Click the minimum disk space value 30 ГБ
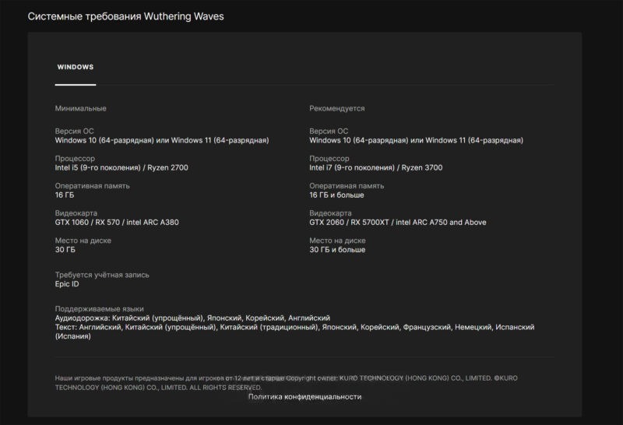This screenshot has height=425, width=623. (x=65, y=250)
